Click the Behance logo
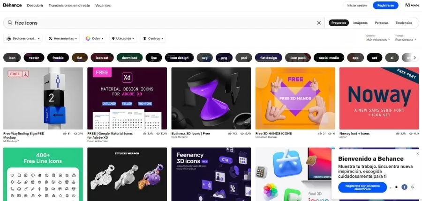Screen dimensions: 422x201 (x=12, y=5)
